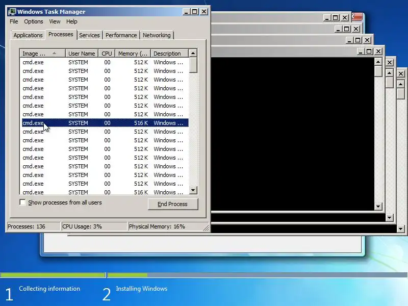Minimize the Windows Task Manager window
This screenshot has width=408, height=306.
pos(186,12)
